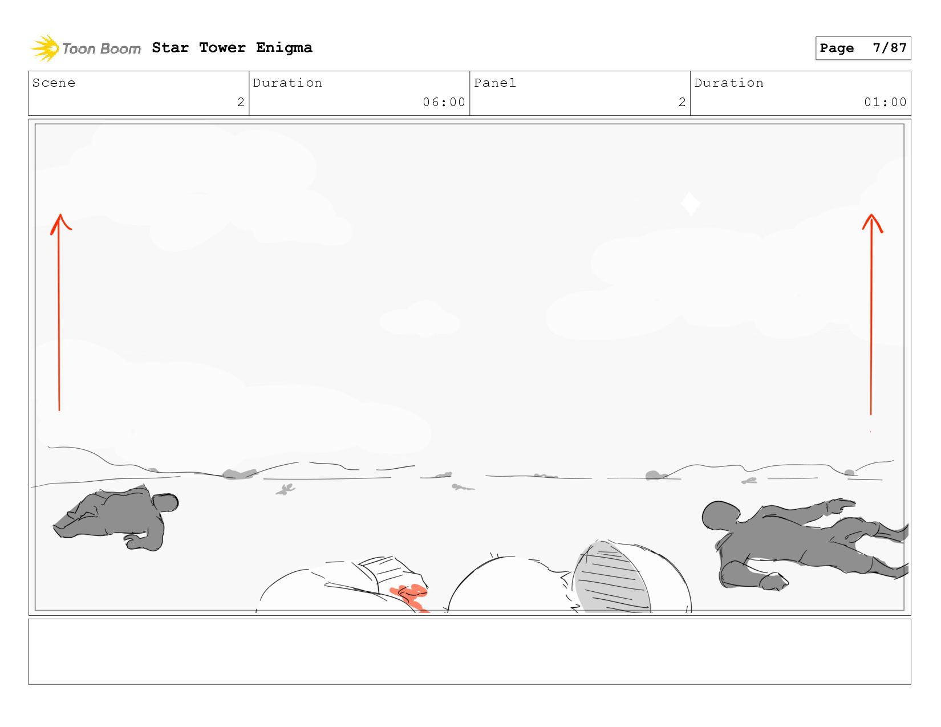Click the 'Panel' label
The width and height of the screenshot is (941, 727).
495,83
